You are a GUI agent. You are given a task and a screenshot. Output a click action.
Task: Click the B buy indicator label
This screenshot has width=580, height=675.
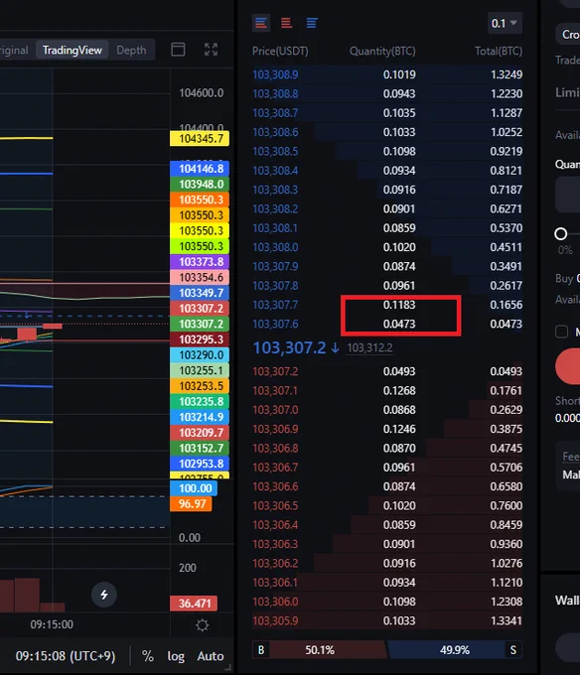click(x=261, y=650)
